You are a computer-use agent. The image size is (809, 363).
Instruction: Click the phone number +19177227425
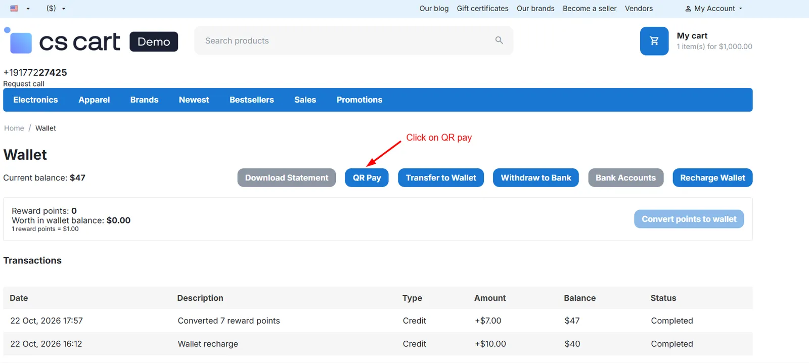[35, 72]
